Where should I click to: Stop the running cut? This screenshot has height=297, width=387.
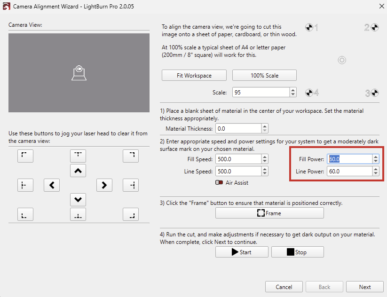(x=297, y=252)
